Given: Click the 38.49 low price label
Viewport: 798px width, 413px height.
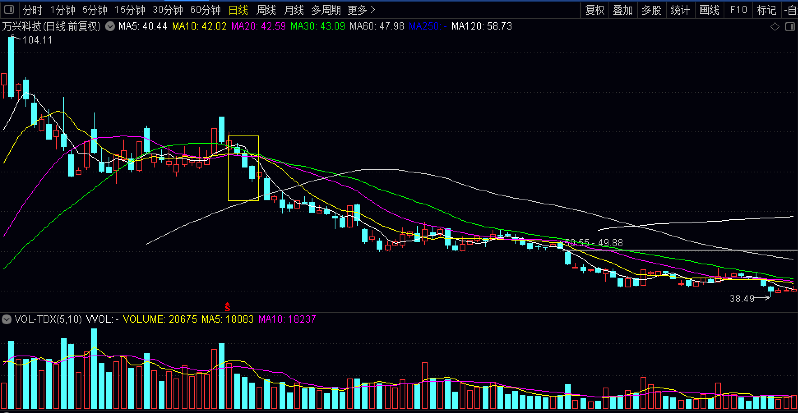Looking at the screenshot, I should (742, 299).
